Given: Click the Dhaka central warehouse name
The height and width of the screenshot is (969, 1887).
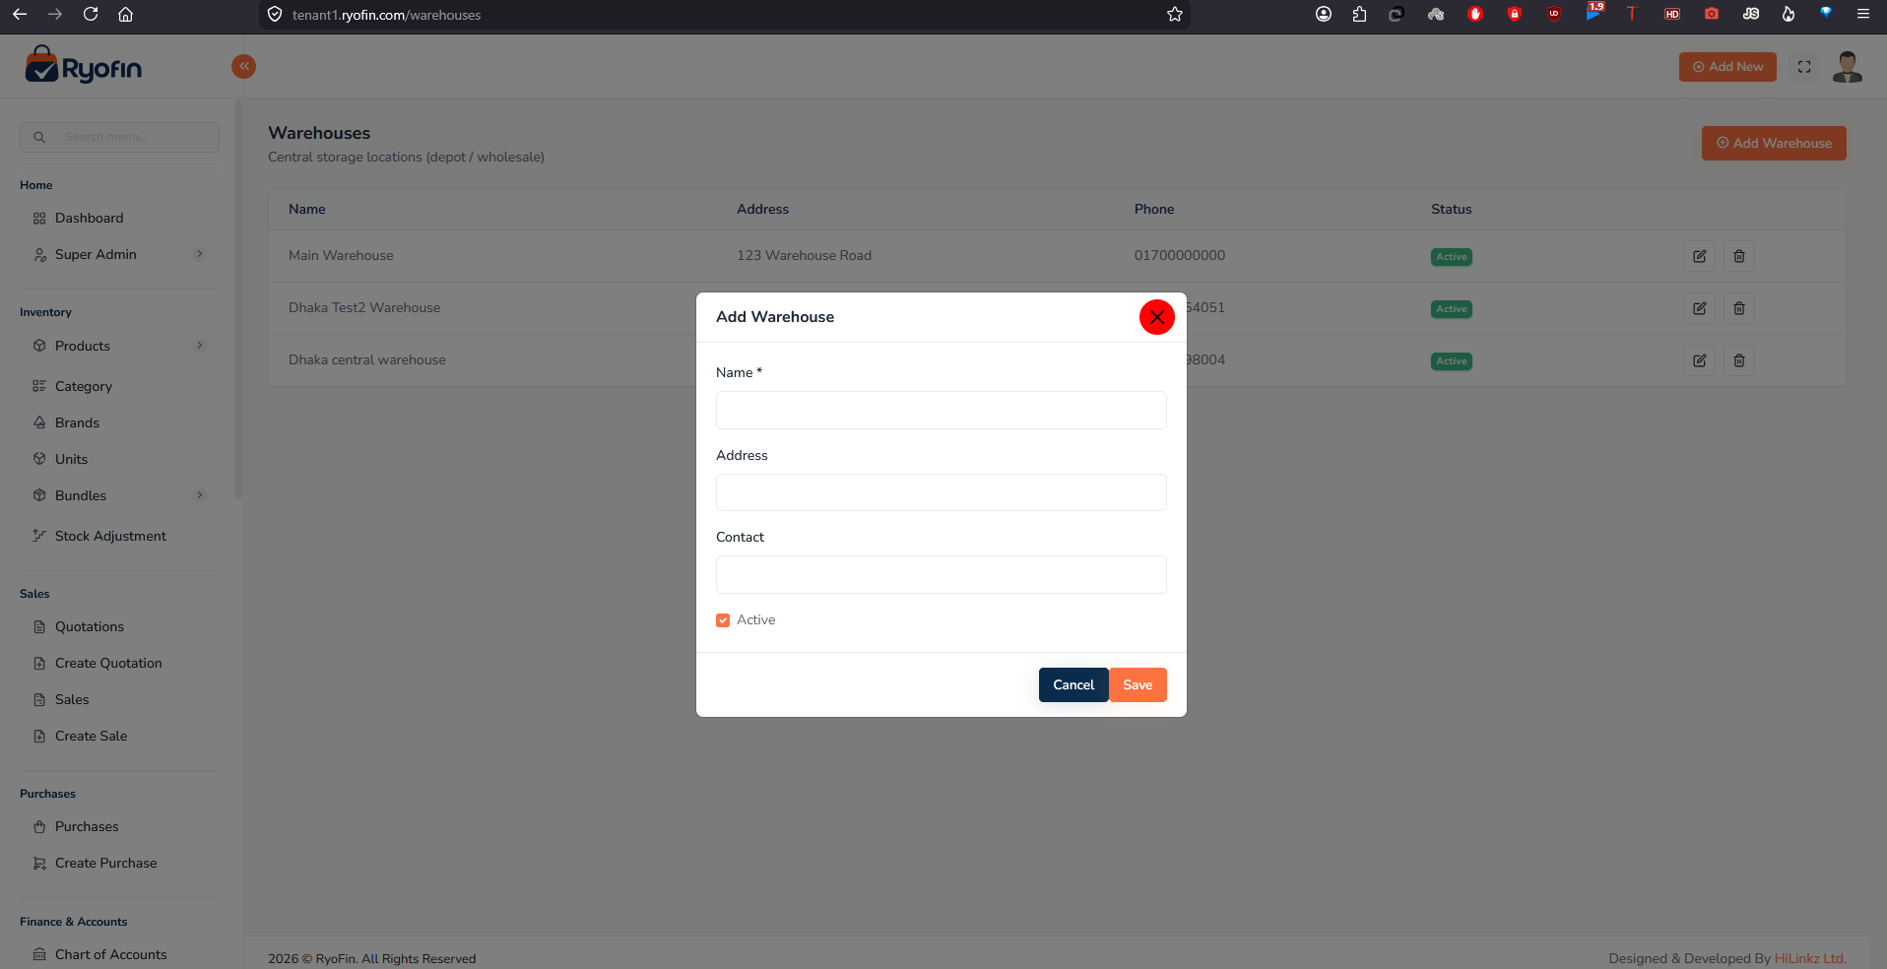Looking at the screenshot, I should coord(367,359).
